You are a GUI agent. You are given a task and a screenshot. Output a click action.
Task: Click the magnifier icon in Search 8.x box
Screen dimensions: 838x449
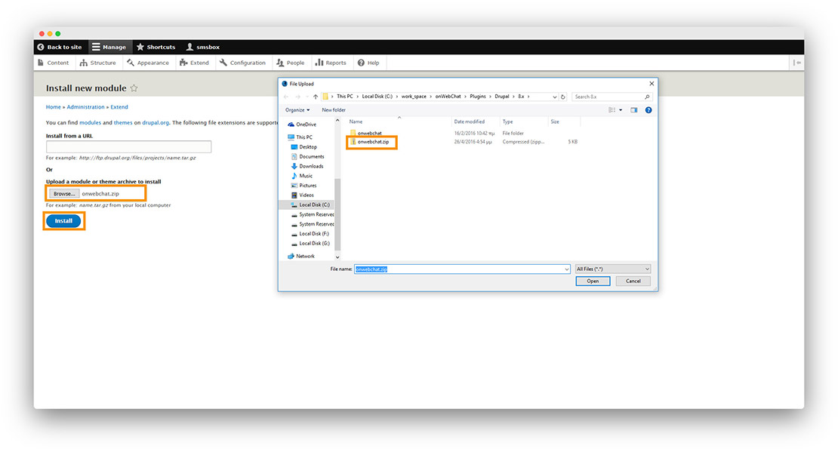point(647,97)
